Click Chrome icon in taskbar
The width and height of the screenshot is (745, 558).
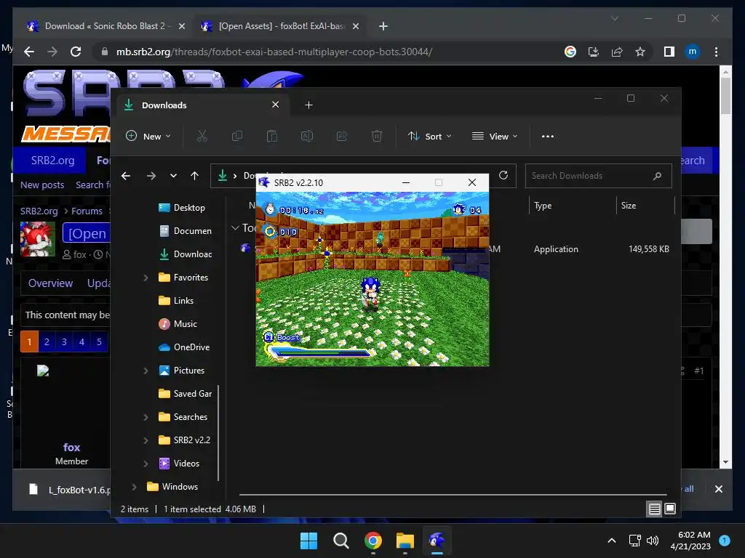pos(373,541)
